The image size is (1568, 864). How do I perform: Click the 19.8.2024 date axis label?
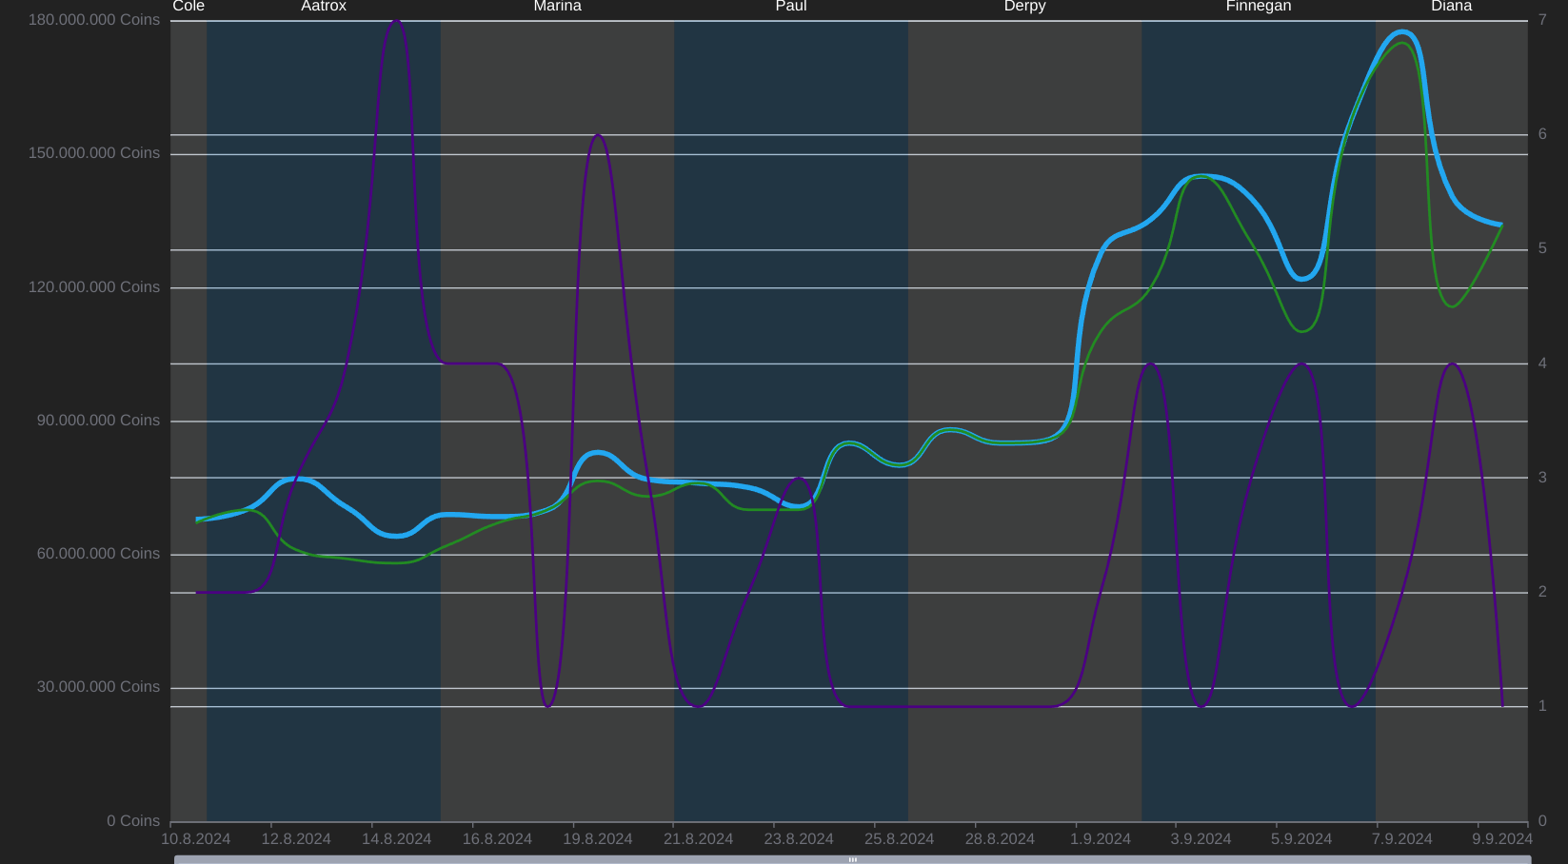coord(597,838)
